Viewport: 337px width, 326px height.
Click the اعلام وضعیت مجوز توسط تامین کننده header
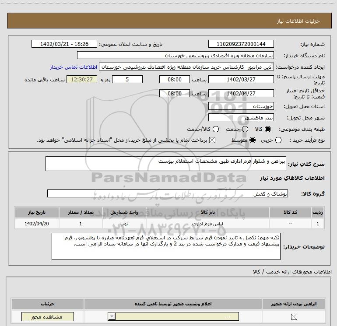(x=173, y=304)
